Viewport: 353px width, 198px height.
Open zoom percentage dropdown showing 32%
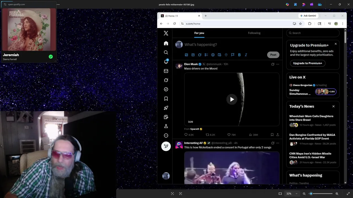click(292, 194)
